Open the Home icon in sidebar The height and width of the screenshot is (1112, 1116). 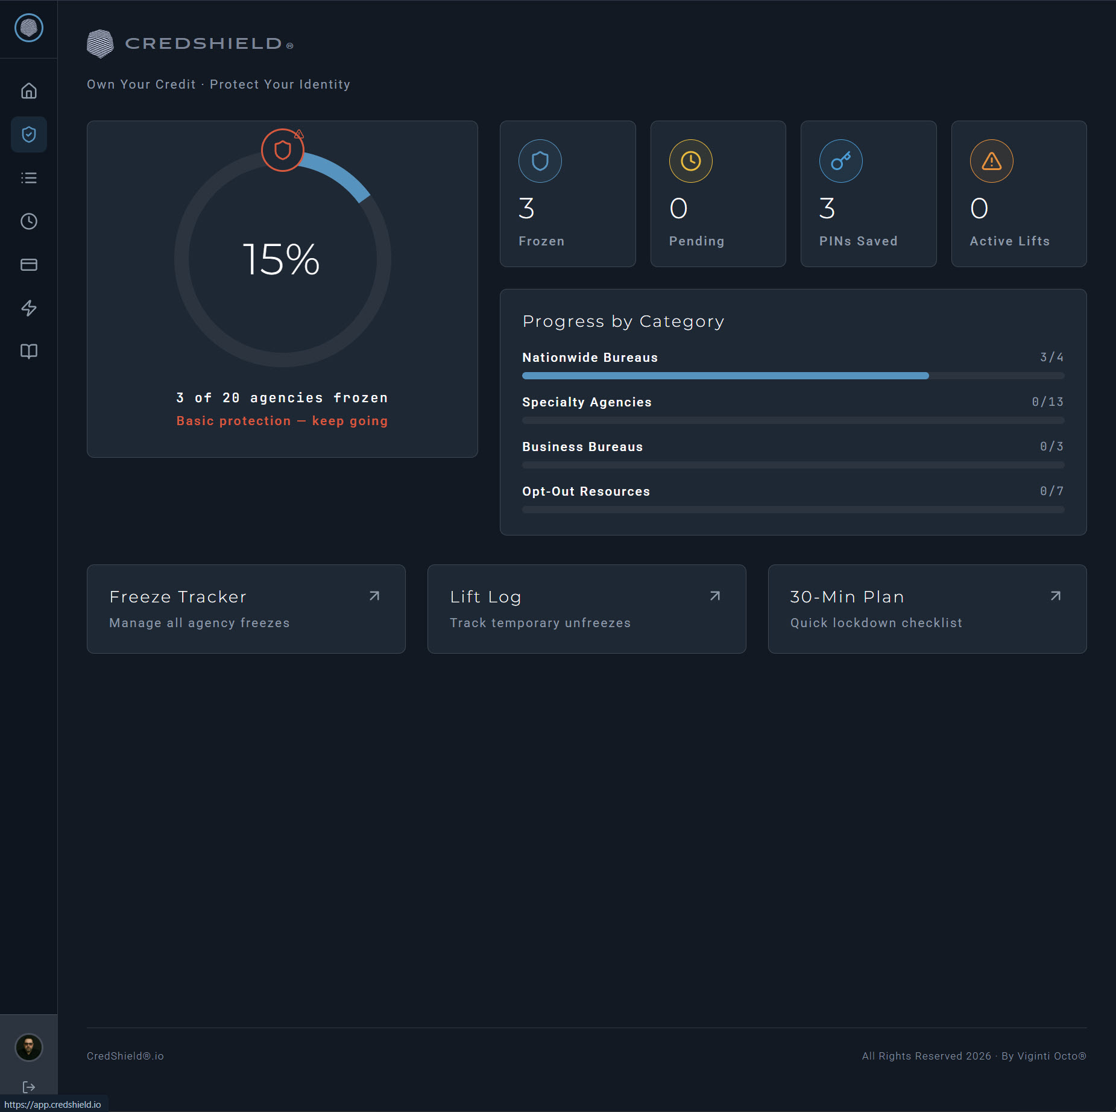click(29, 91)
